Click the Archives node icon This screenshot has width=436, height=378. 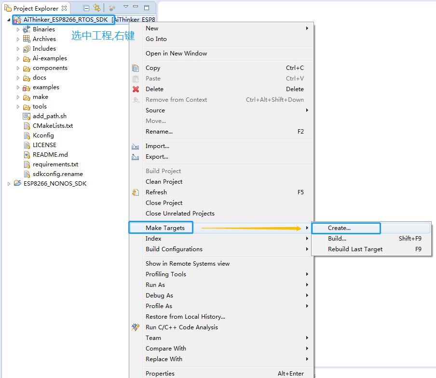pos(27,39)
